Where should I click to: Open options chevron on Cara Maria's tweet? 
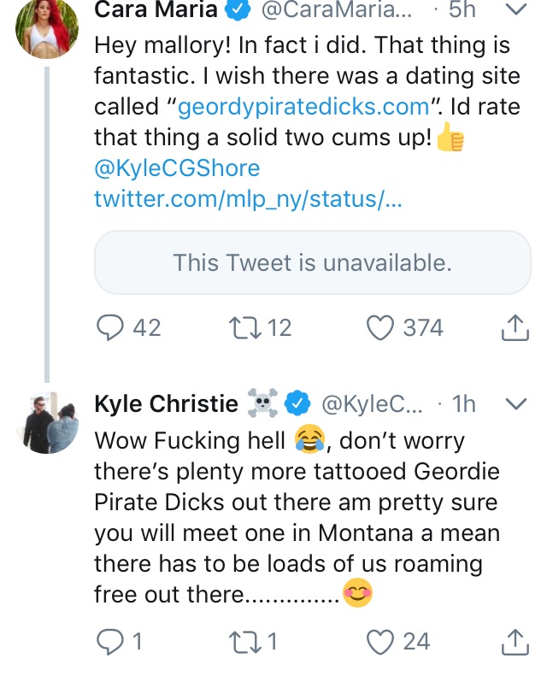(515, 9)
